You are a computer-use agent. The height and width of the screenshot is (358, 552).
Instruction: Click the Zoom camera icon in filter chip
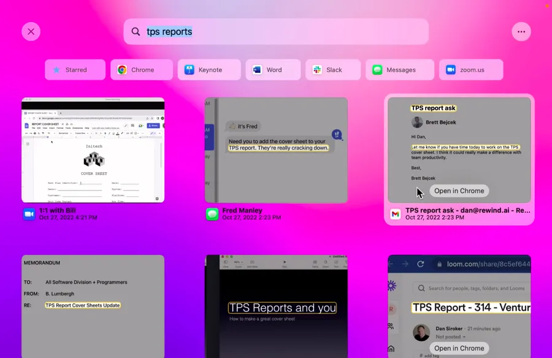451,70
